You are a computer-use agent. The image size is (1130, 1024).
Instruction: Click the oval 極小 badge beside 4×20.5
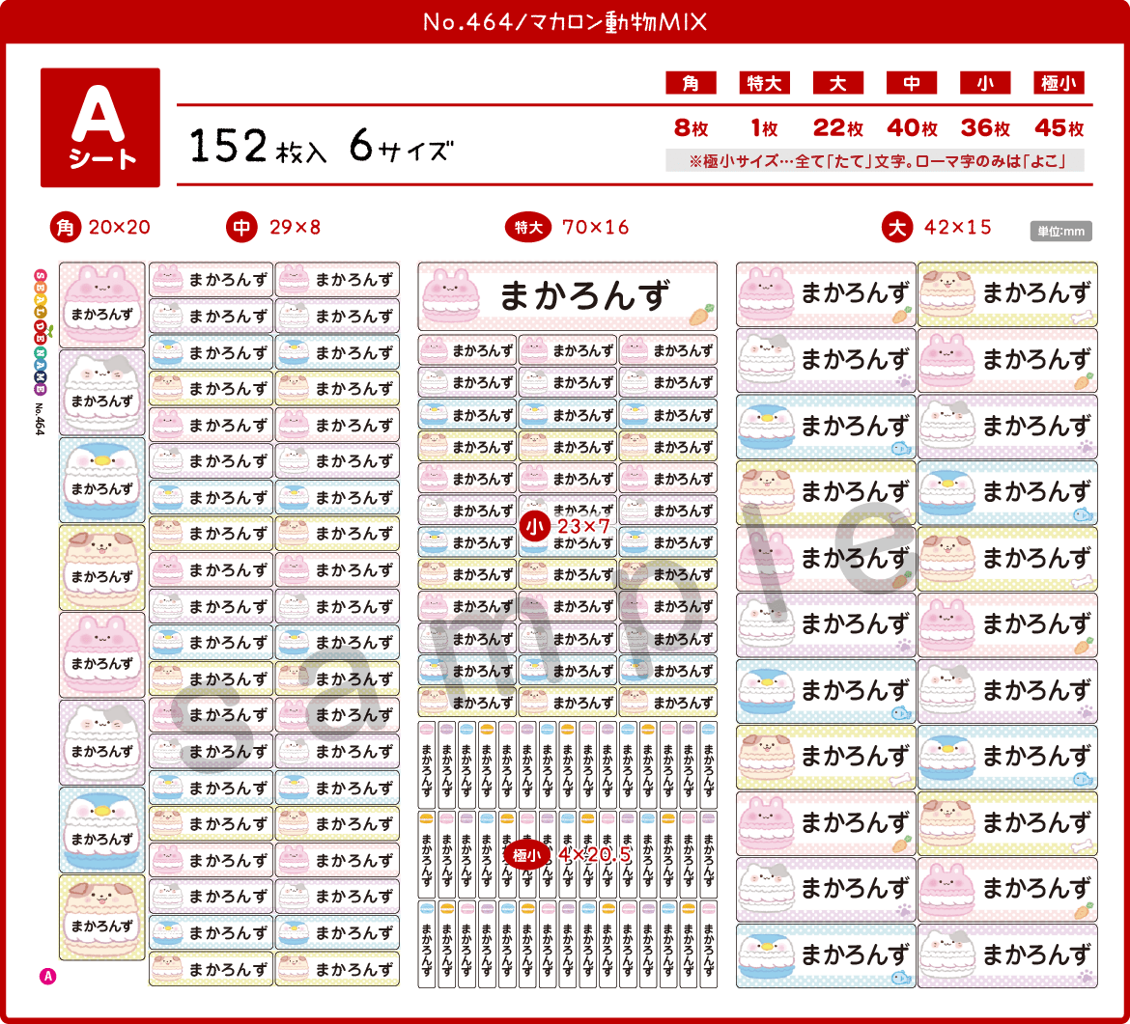[x=526, y=855]
